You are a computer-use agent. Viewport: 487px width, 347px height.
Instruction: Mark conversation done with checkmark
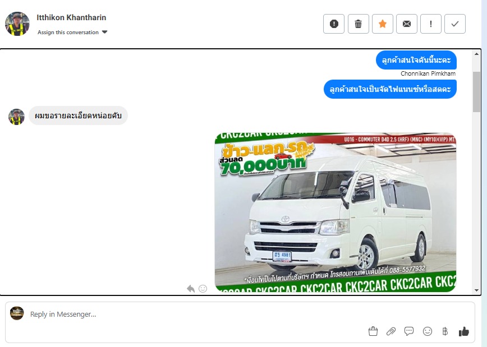455,24
